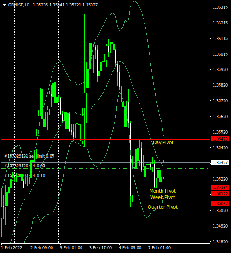Viewport: 231px width, 253px height.
Task: Click the 1.35122 Week Pivot price tag
Action: pyautogui.click(x=220, y=194)
